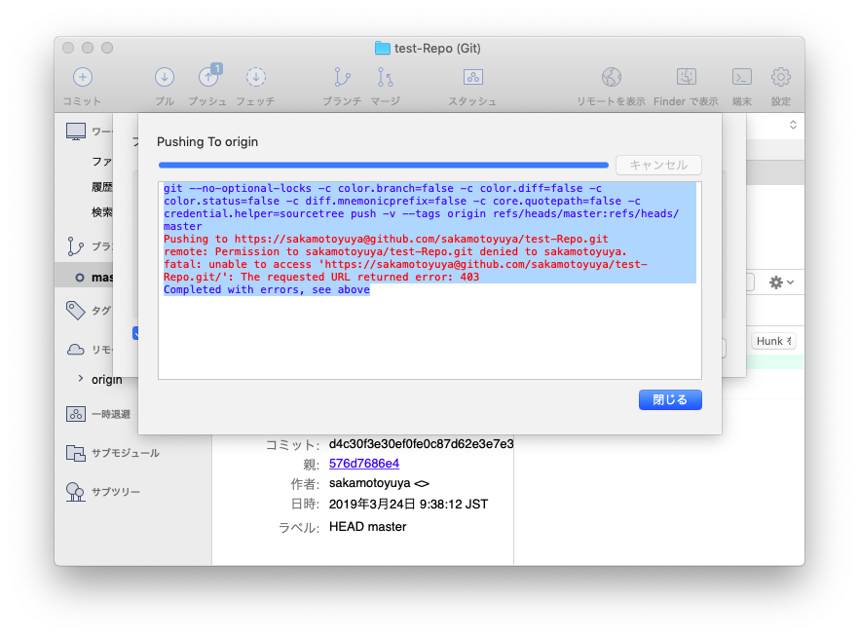Click the フェッチ (Fetch) toolbar icon
The image size is (859, 638).
pos(255,78)
